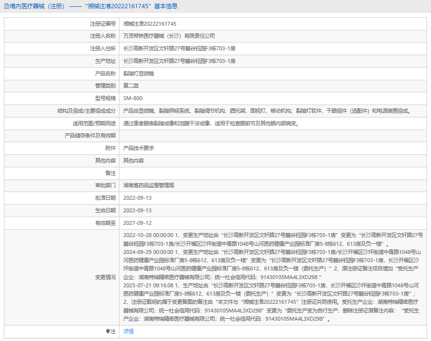Click the 备注 label
Image resolution: width=431 pixels, height=341 pixels.
point(110,173)
